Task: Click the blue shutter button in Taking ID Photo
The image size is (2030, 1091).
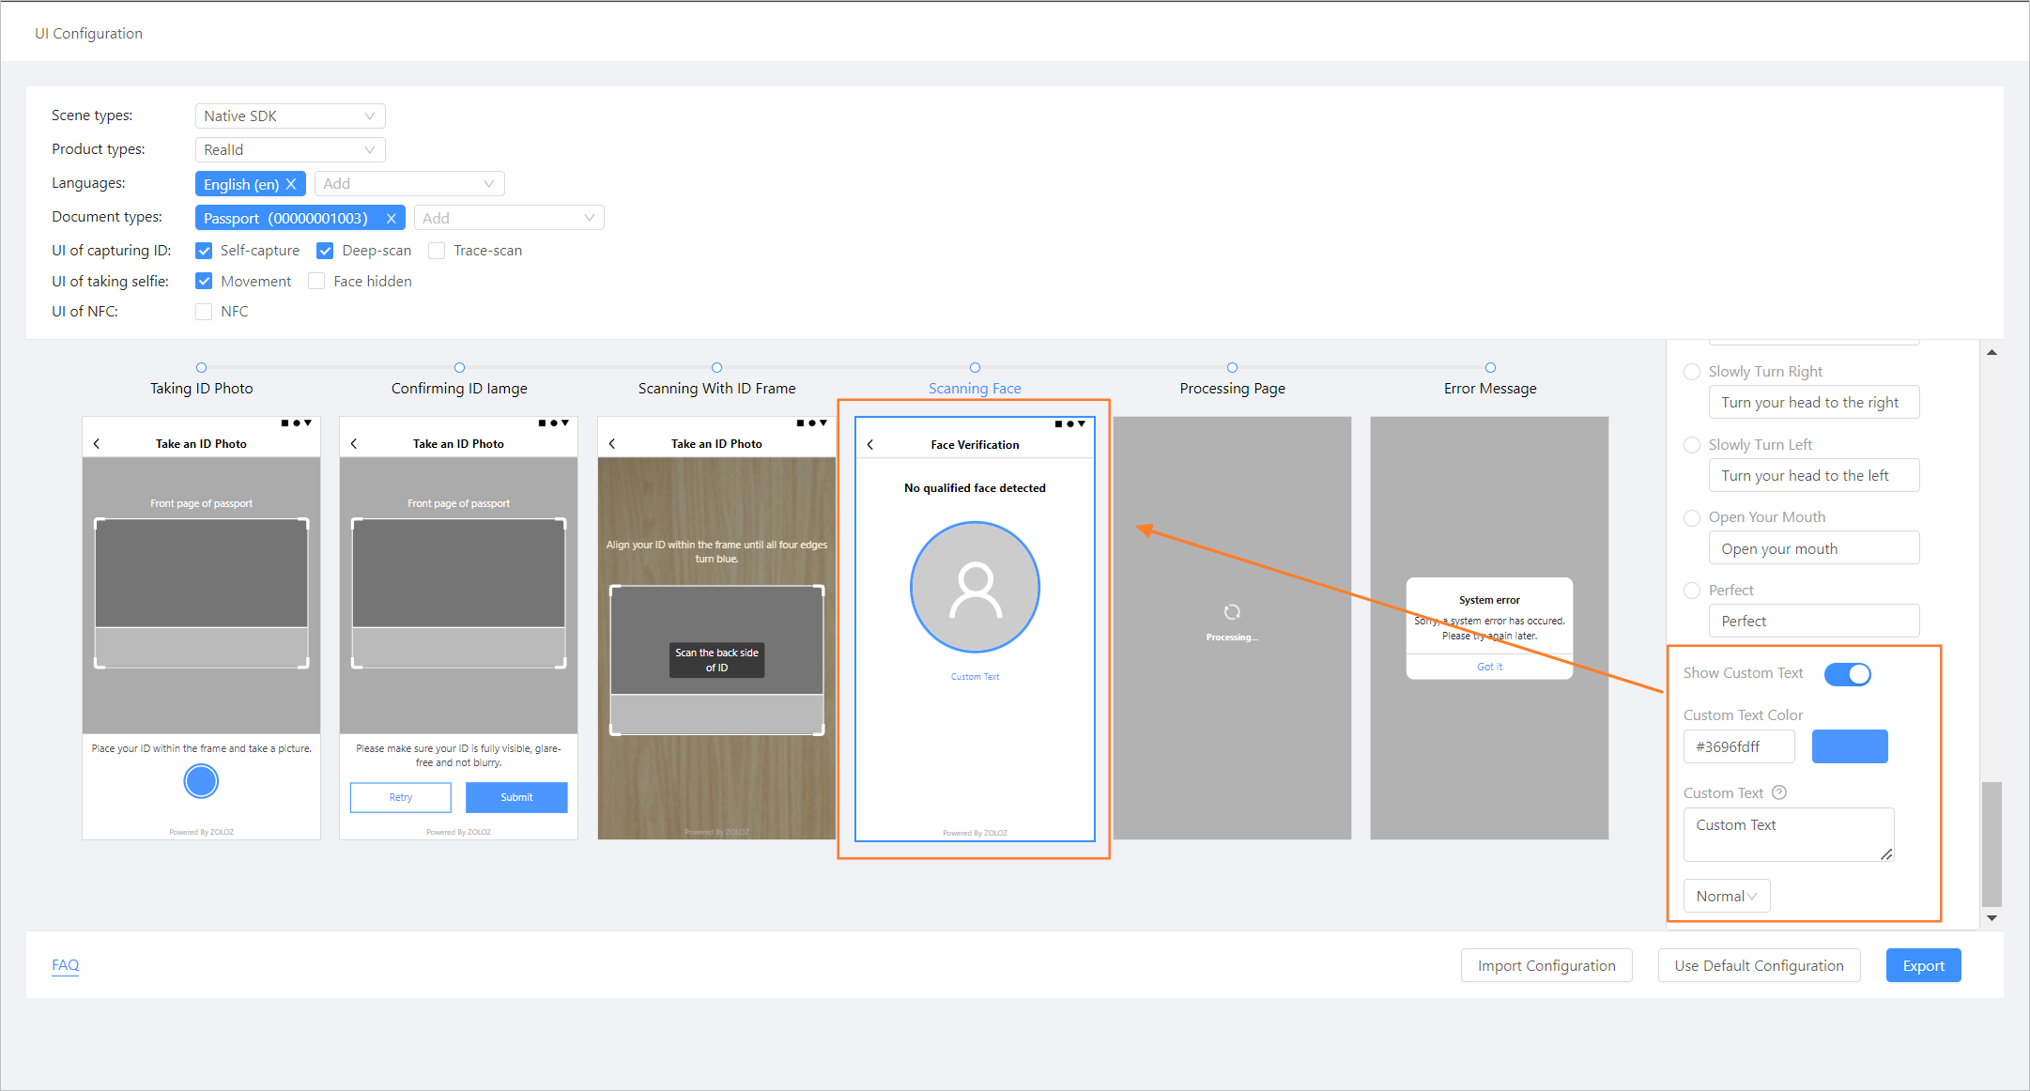Action: (201, 781)
